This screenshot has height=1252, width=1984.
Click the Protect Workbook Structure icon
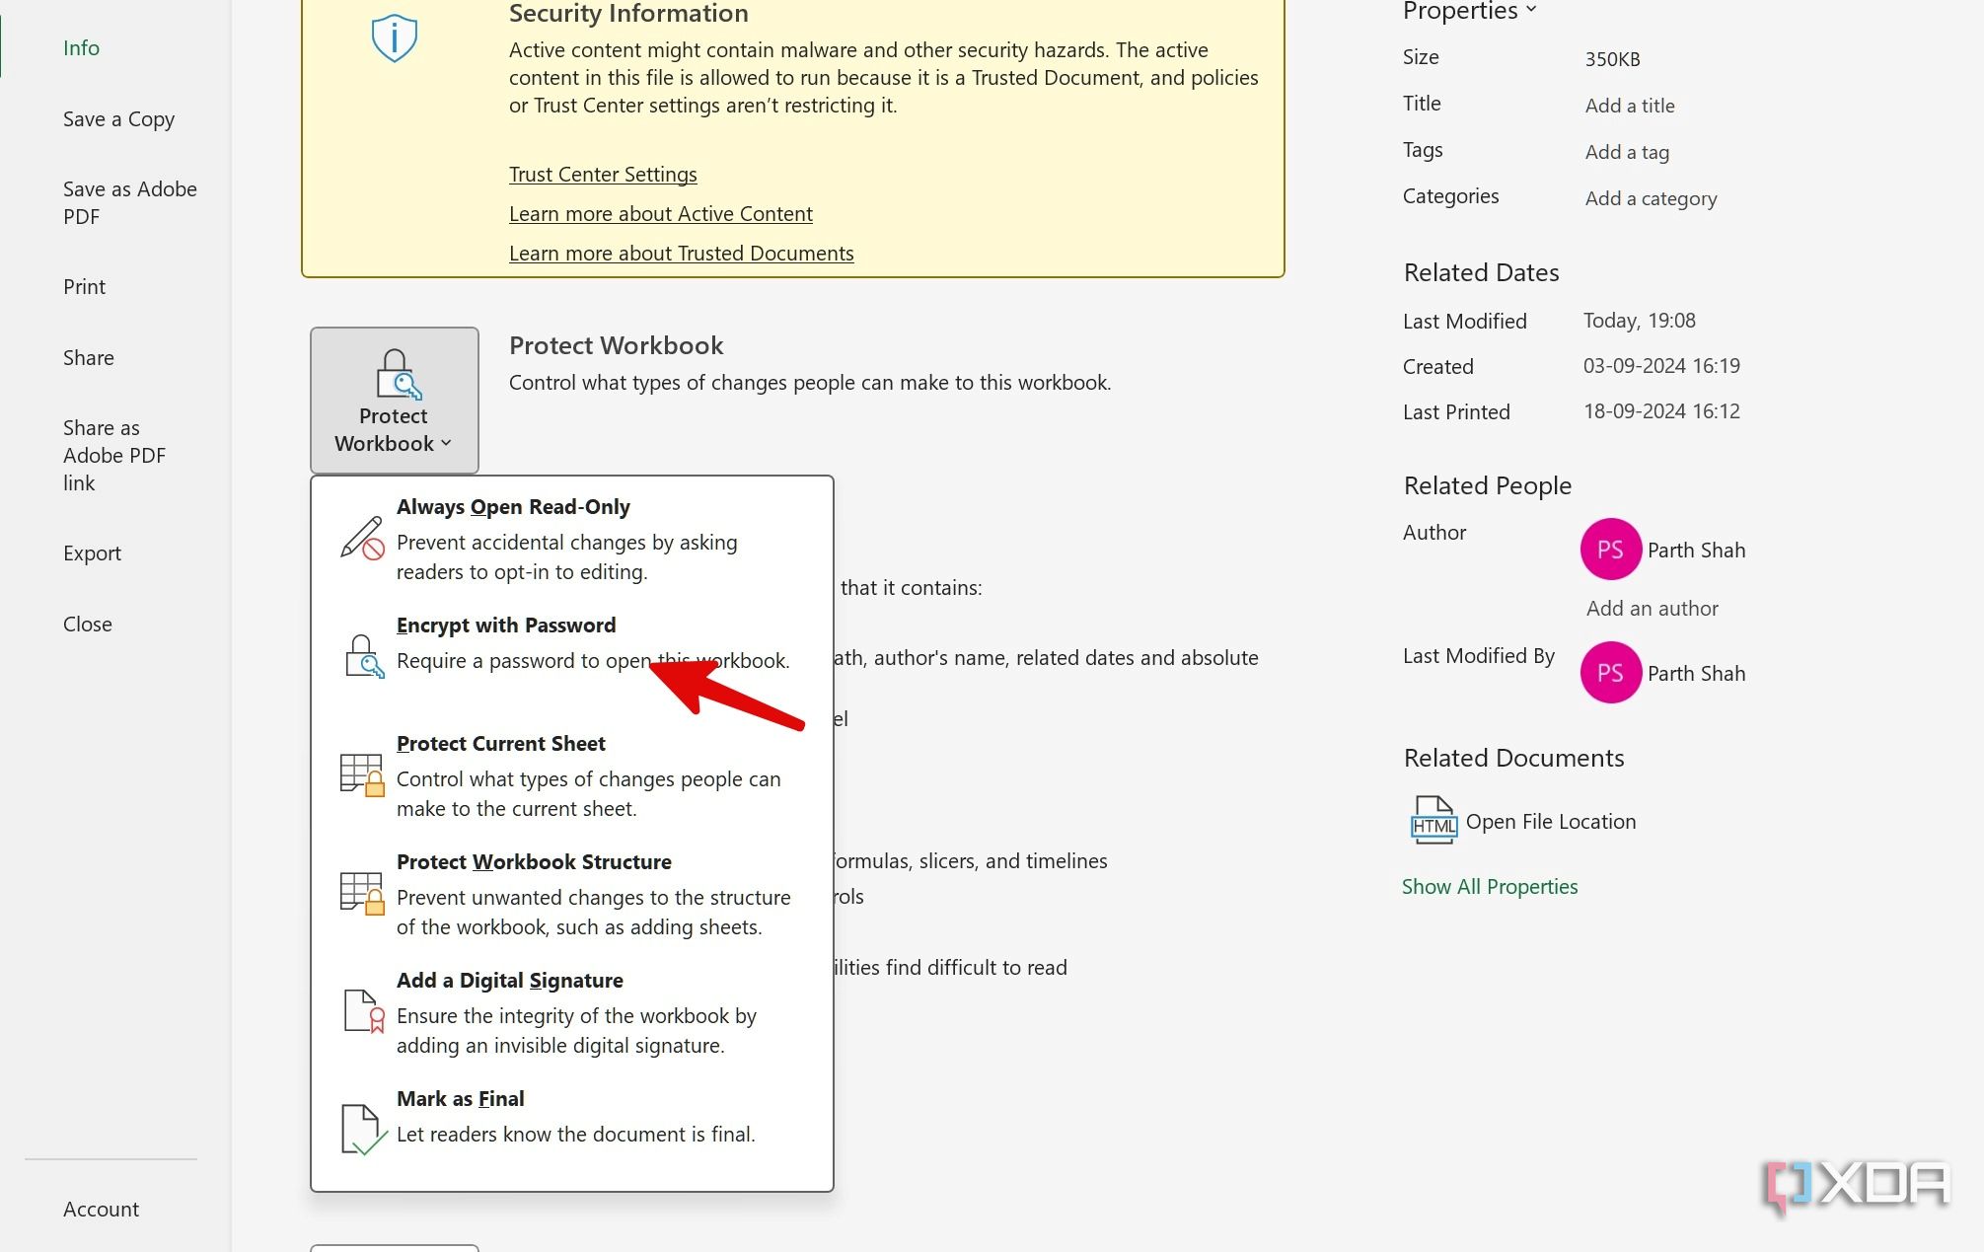tap(362, 893)
